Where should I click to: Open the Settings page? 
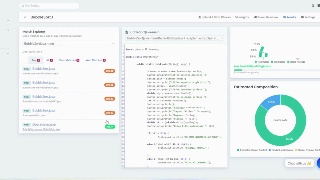[x=308, y=17]
